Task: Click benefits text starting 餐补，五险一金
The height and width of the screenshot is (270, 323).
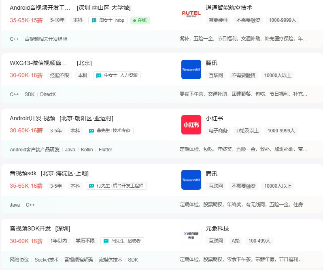Action: tap(243, 39)
